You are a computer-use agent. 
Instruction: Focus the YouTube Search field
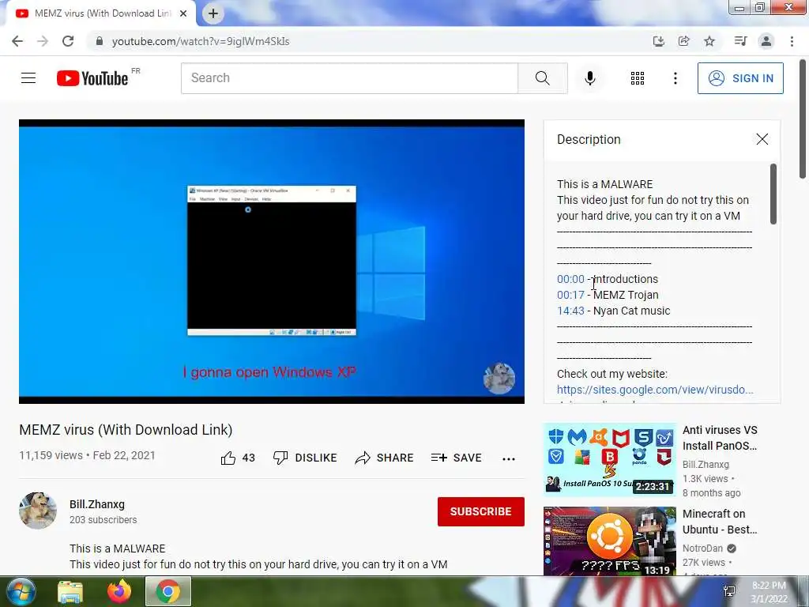(349, 78)
